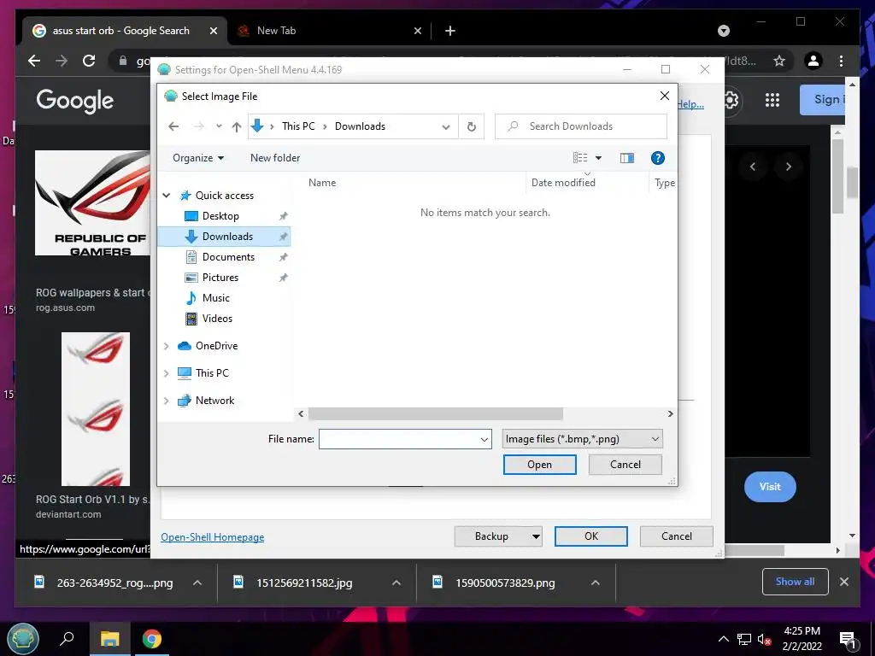Refresh the Downloads folder listing
This screenshot has height=656, width=875.
pyautogui.click(x=472, y=126)
